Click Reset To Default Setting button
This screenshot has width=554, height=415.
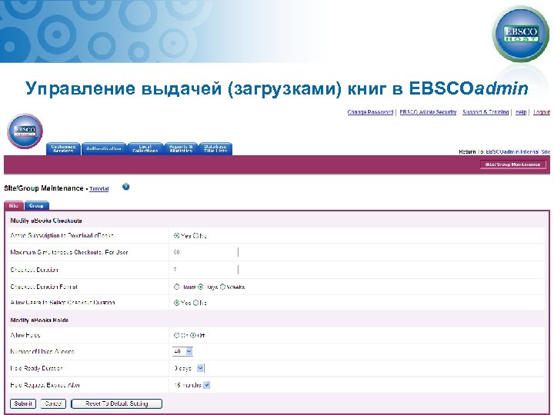[x=117, y=403]
